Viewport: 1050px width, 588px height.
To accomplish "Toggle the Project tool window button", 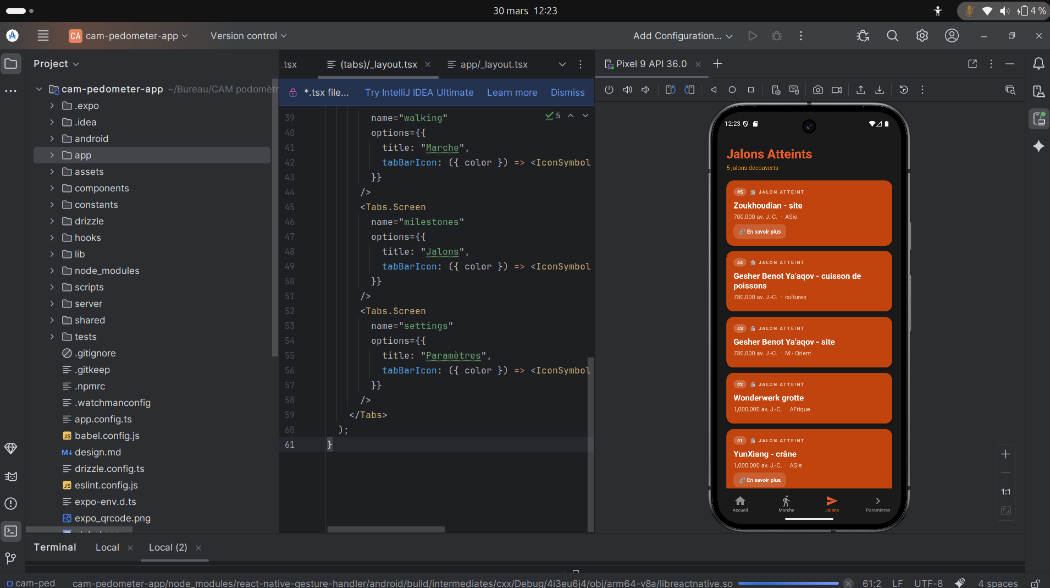I will pos(11,64).
